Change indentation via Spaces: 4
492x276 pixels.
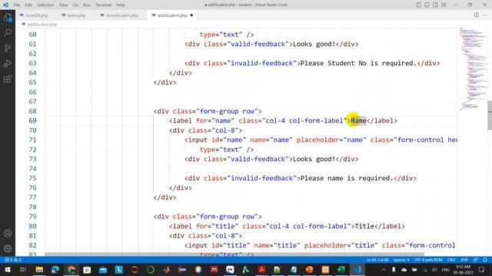pyautogui.click(x=401, y=260)
